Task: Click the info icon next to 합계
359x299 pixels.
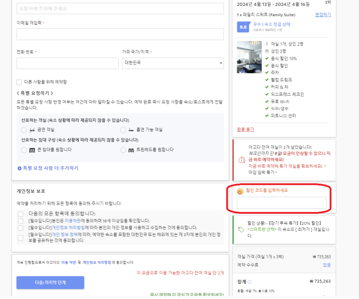Action: point(250,282)
